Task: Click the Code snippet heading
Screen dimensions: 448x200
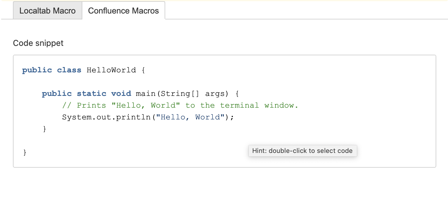Action: tap(38, 43)
